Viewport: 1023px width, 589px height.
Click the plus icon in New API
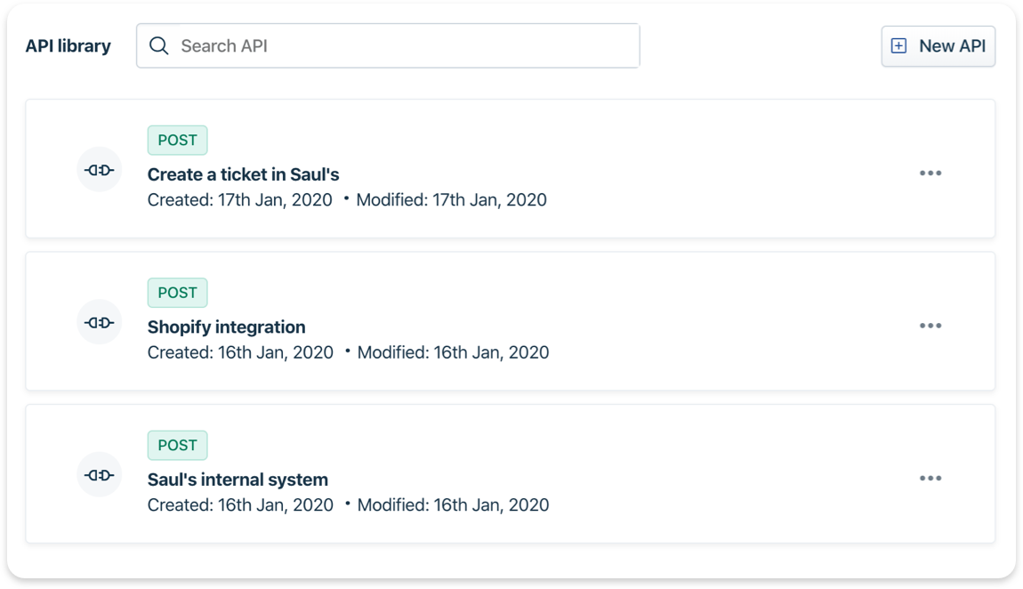[899, 46]
